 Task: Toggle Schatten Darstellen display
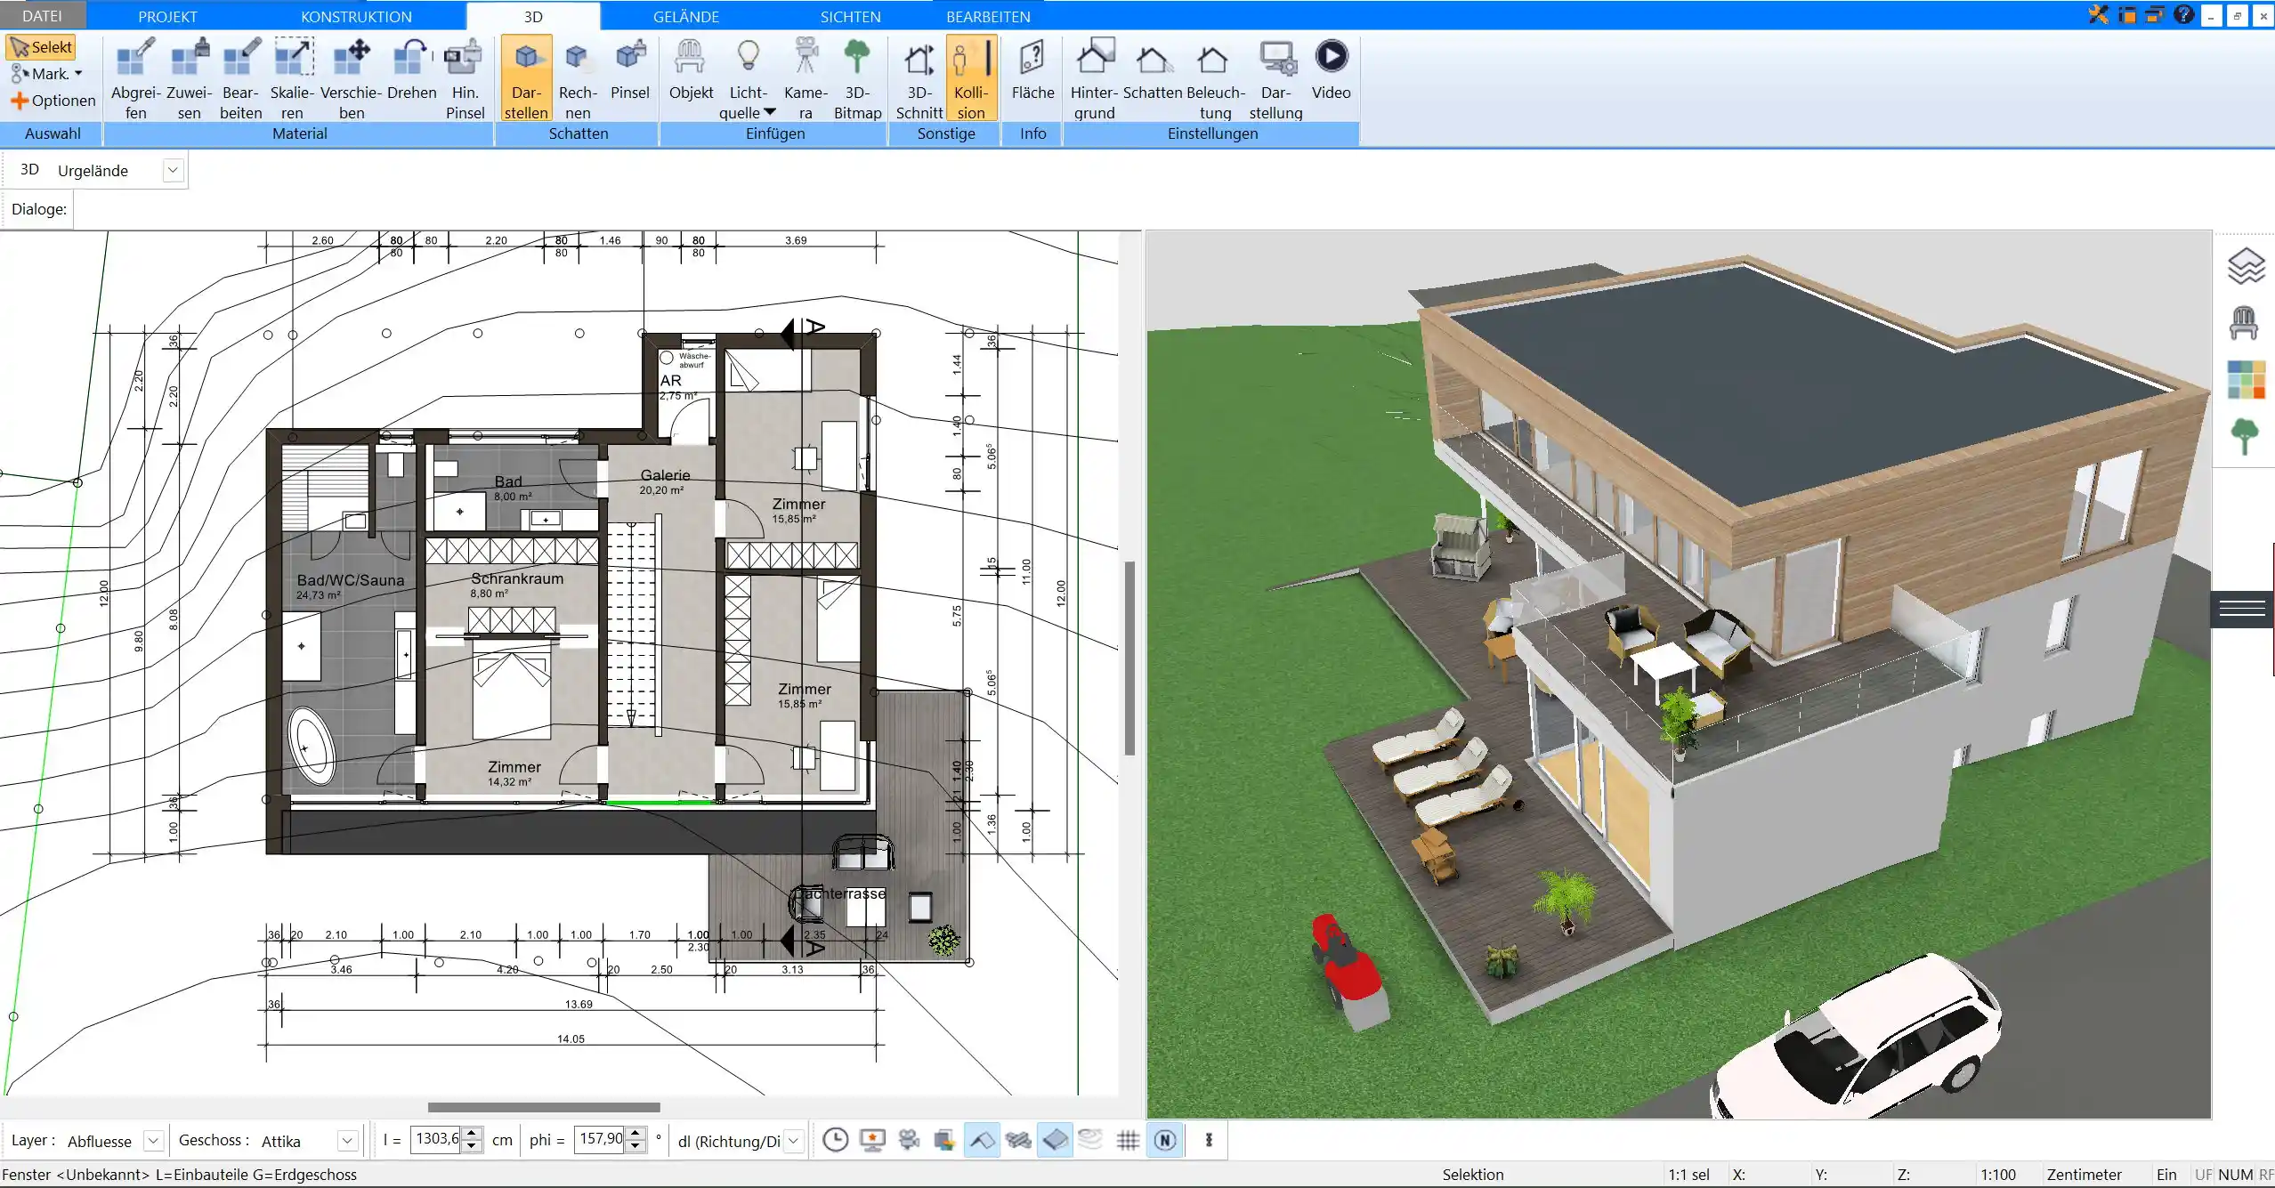pos(526,78)
